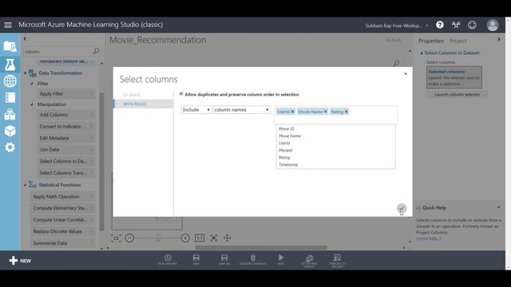The width and height of the screenshot is (511, 287).
Task: Open Datasets icon in left sidebar
Action: [x=10, y=114]
